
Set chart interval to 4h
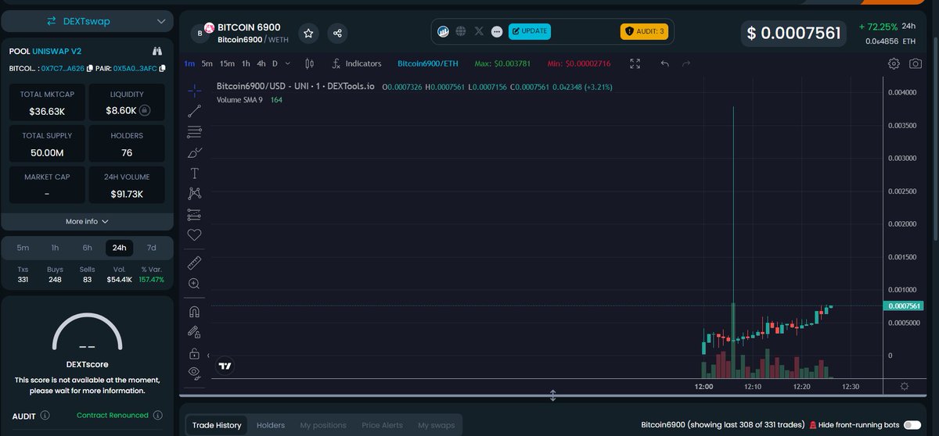pos(261,63)
